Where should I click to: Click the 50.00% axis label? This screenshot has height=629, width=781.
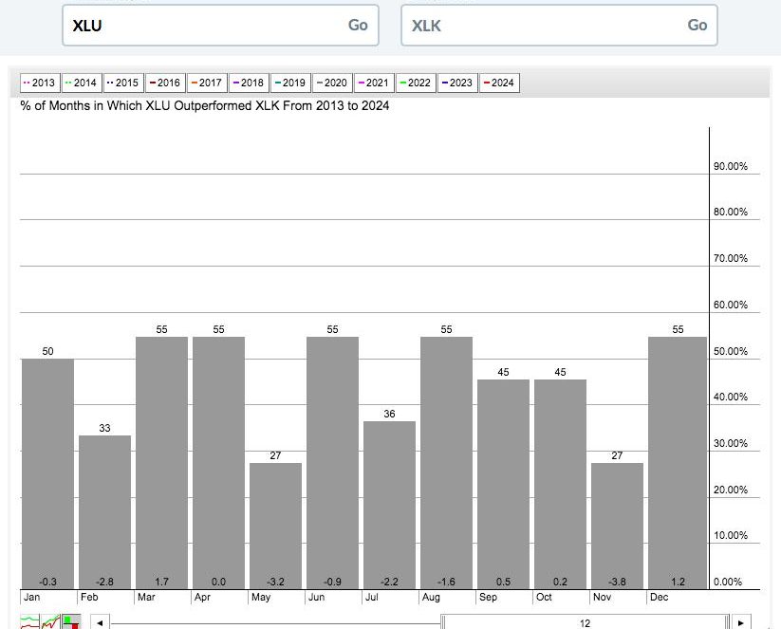(730, 351)
